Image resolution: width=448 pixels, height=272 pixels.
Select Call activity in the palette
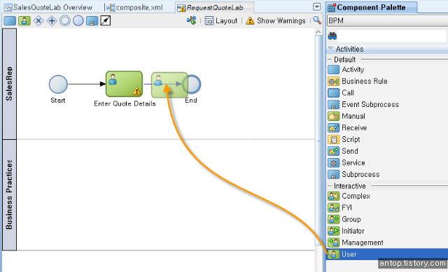(341, 93)
